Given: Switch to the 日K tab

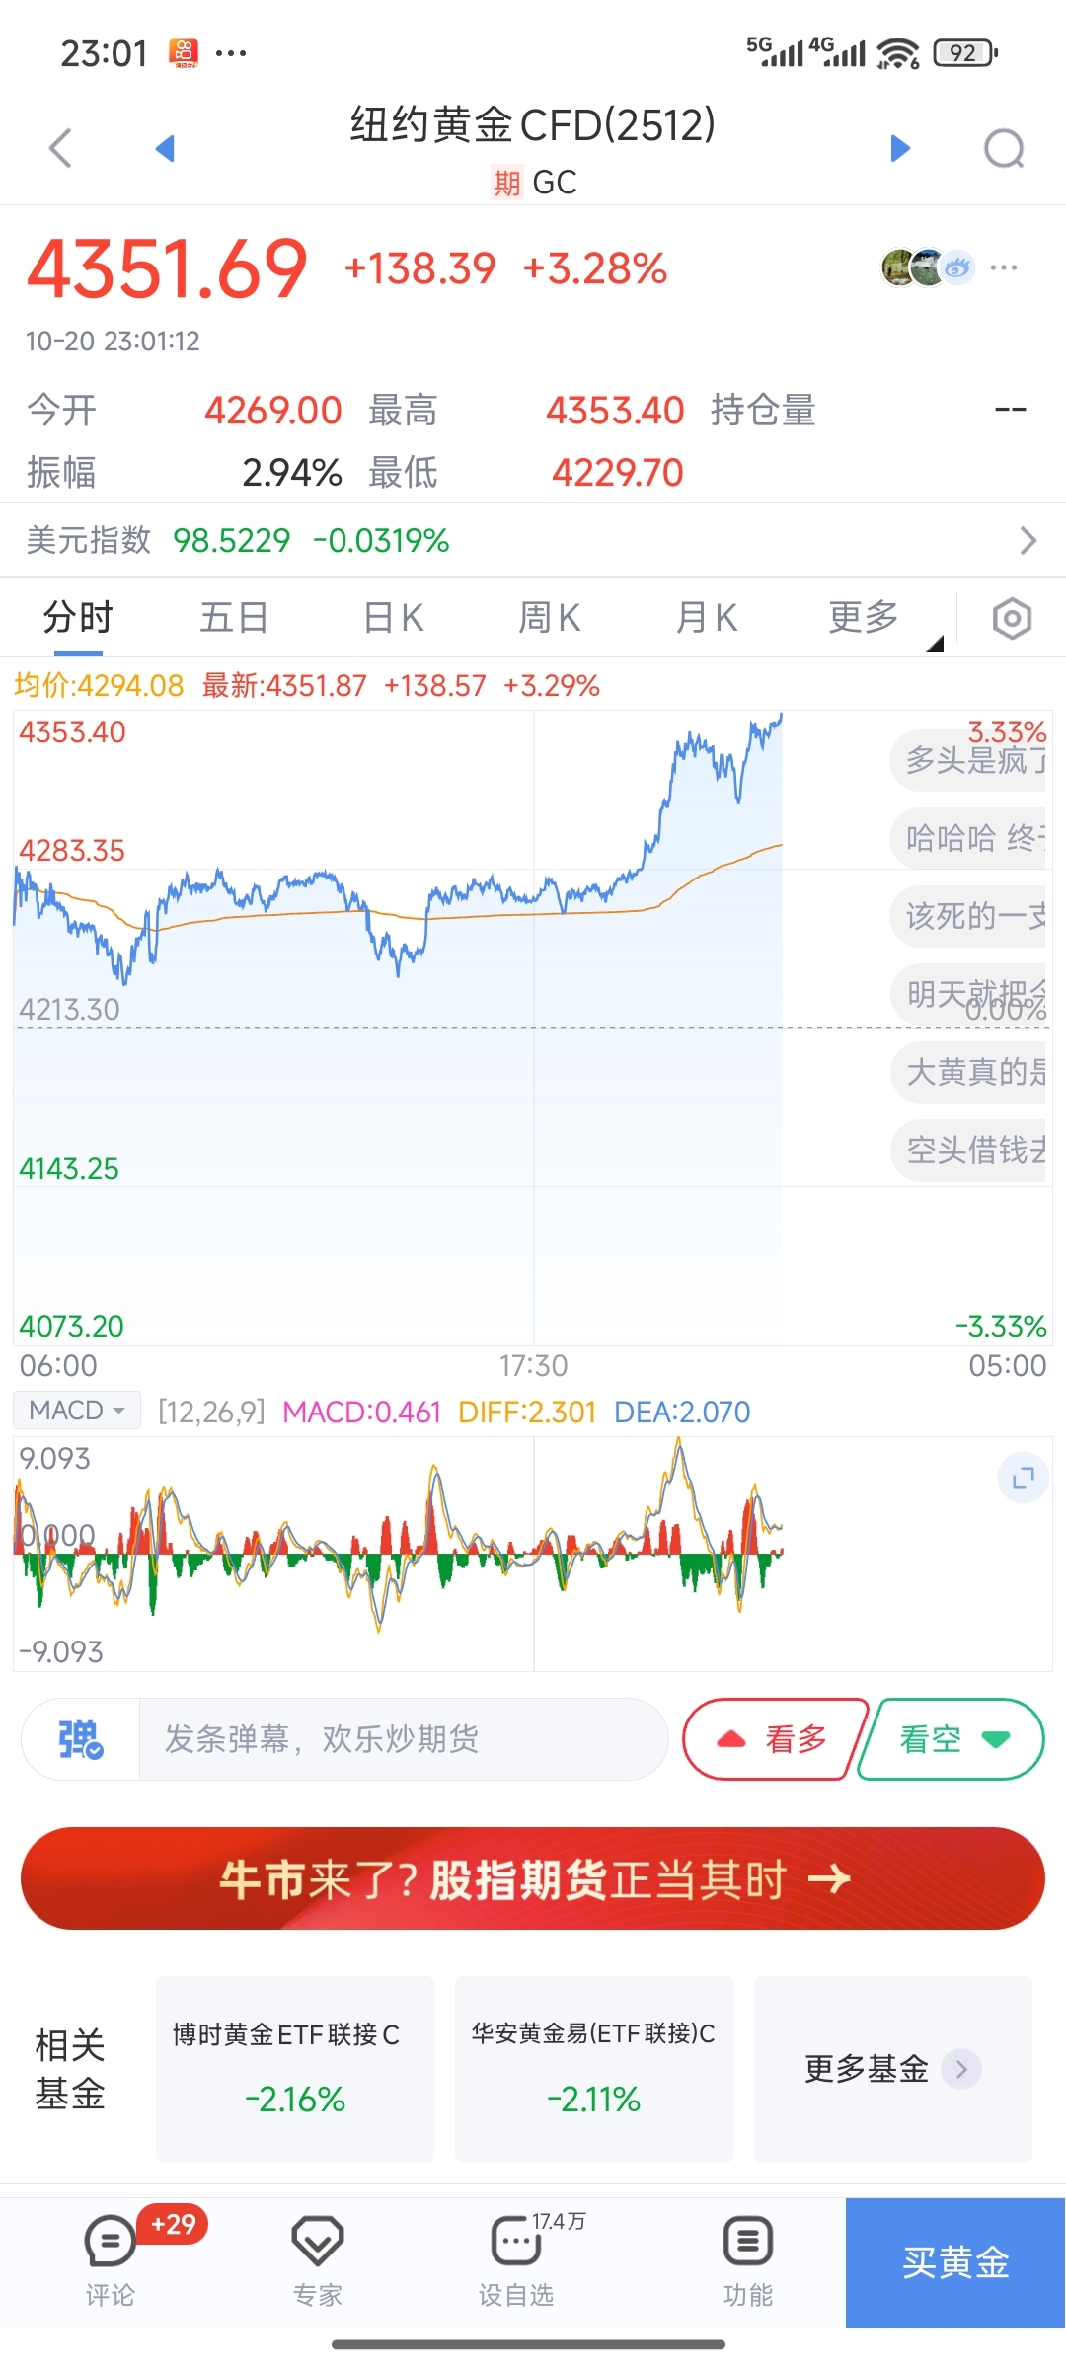Looking at the screenshot, I should pos(393,618).
